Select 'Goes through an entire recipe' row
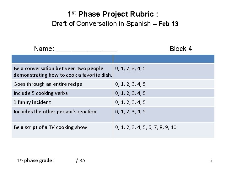 coord(48,84)
